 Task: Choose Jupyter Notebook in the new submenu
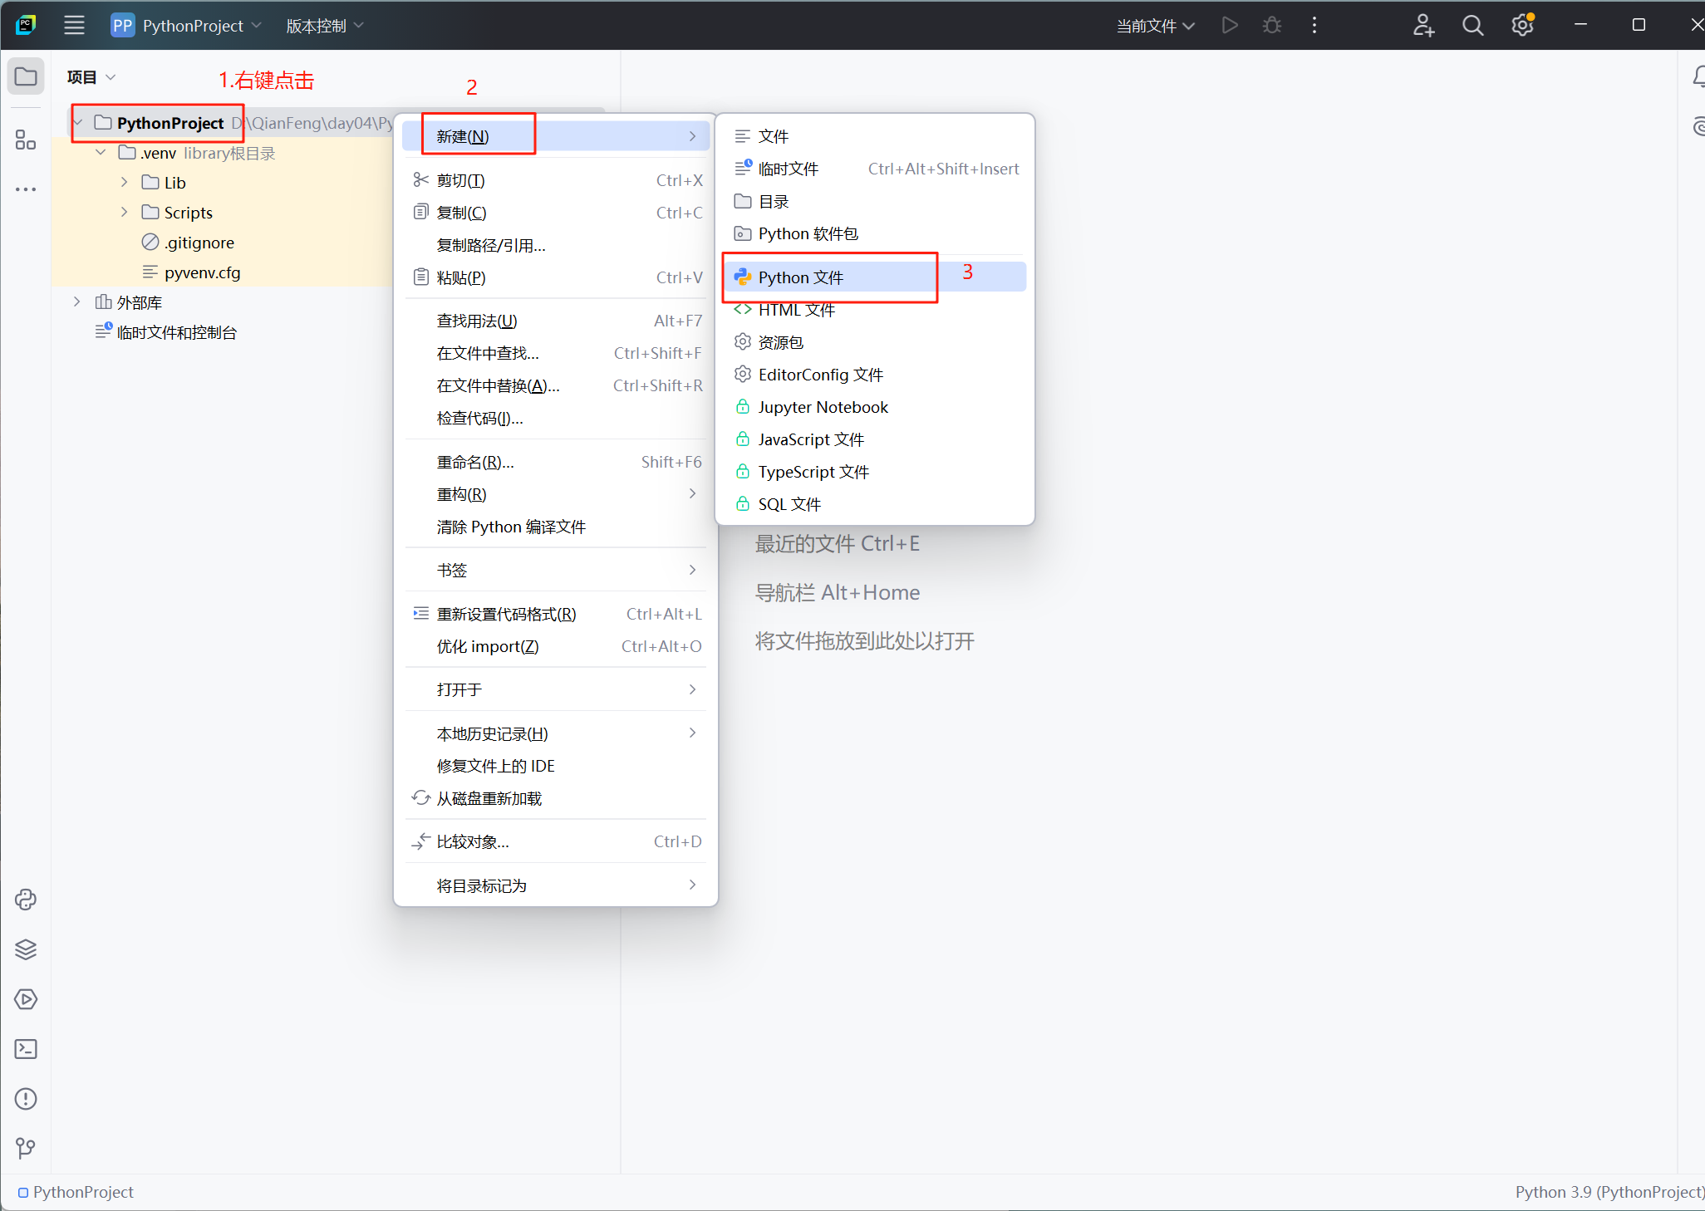pos(823,407)
